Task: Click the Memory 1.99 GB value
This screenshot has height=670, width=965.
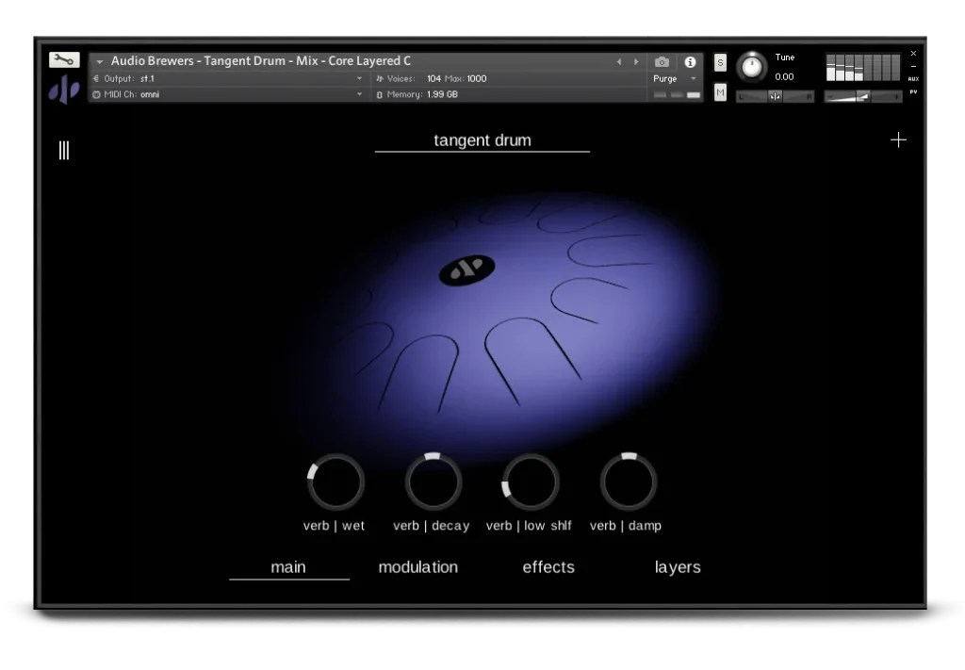Action: click(x=442, y=95)
